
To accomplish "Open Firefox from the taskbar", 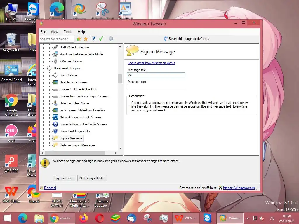I will [84, 218].
